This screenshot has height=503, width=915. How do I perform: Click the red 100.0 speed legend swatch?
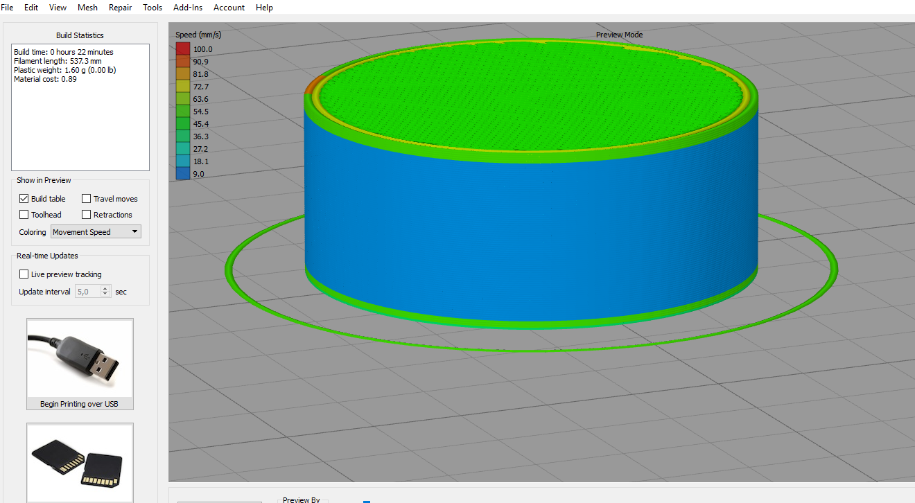point(183,49)
